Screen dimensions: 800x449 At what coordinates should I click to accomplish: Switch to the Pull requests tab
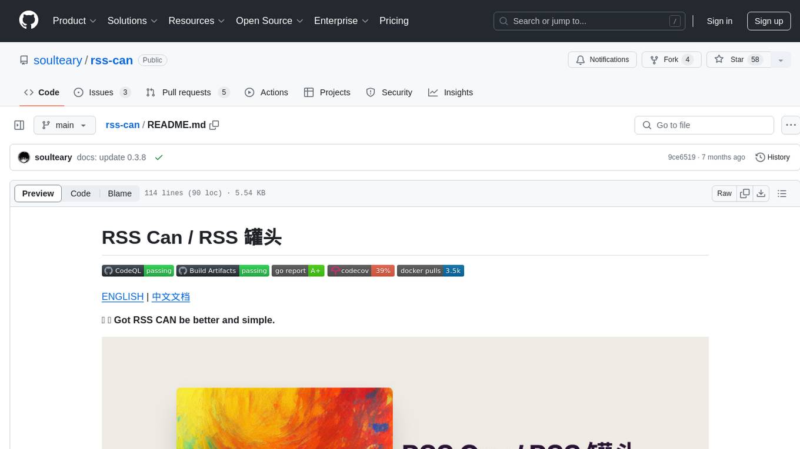pyautogui.click(x=187, y=92)
